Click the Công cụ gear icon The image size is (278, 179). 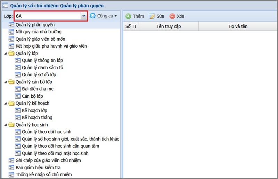92,16
